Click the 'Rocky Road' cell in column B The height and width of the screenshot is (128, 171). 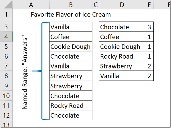71,106
